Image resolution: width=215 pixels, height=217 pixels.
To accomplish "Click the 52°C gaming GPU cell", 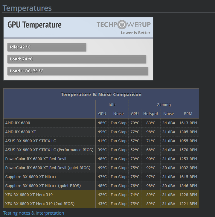I will coord(135,150).
